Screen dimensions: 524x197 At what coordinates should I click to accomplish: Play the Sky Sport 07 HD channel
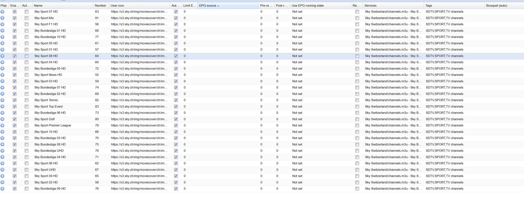(x=2, y=12)
